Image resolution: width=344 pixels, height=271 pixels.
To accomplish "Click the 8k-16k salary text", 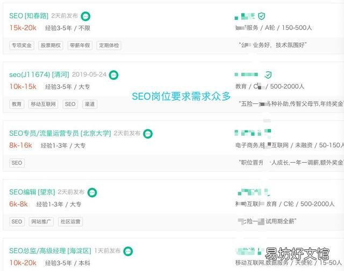I will [x=20, y=145].
